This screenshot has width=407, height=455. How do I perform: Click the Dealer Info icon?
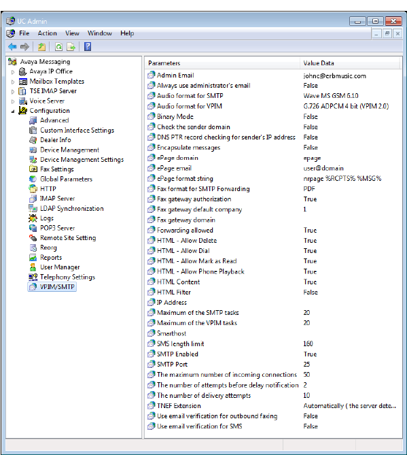coord(33,140)
